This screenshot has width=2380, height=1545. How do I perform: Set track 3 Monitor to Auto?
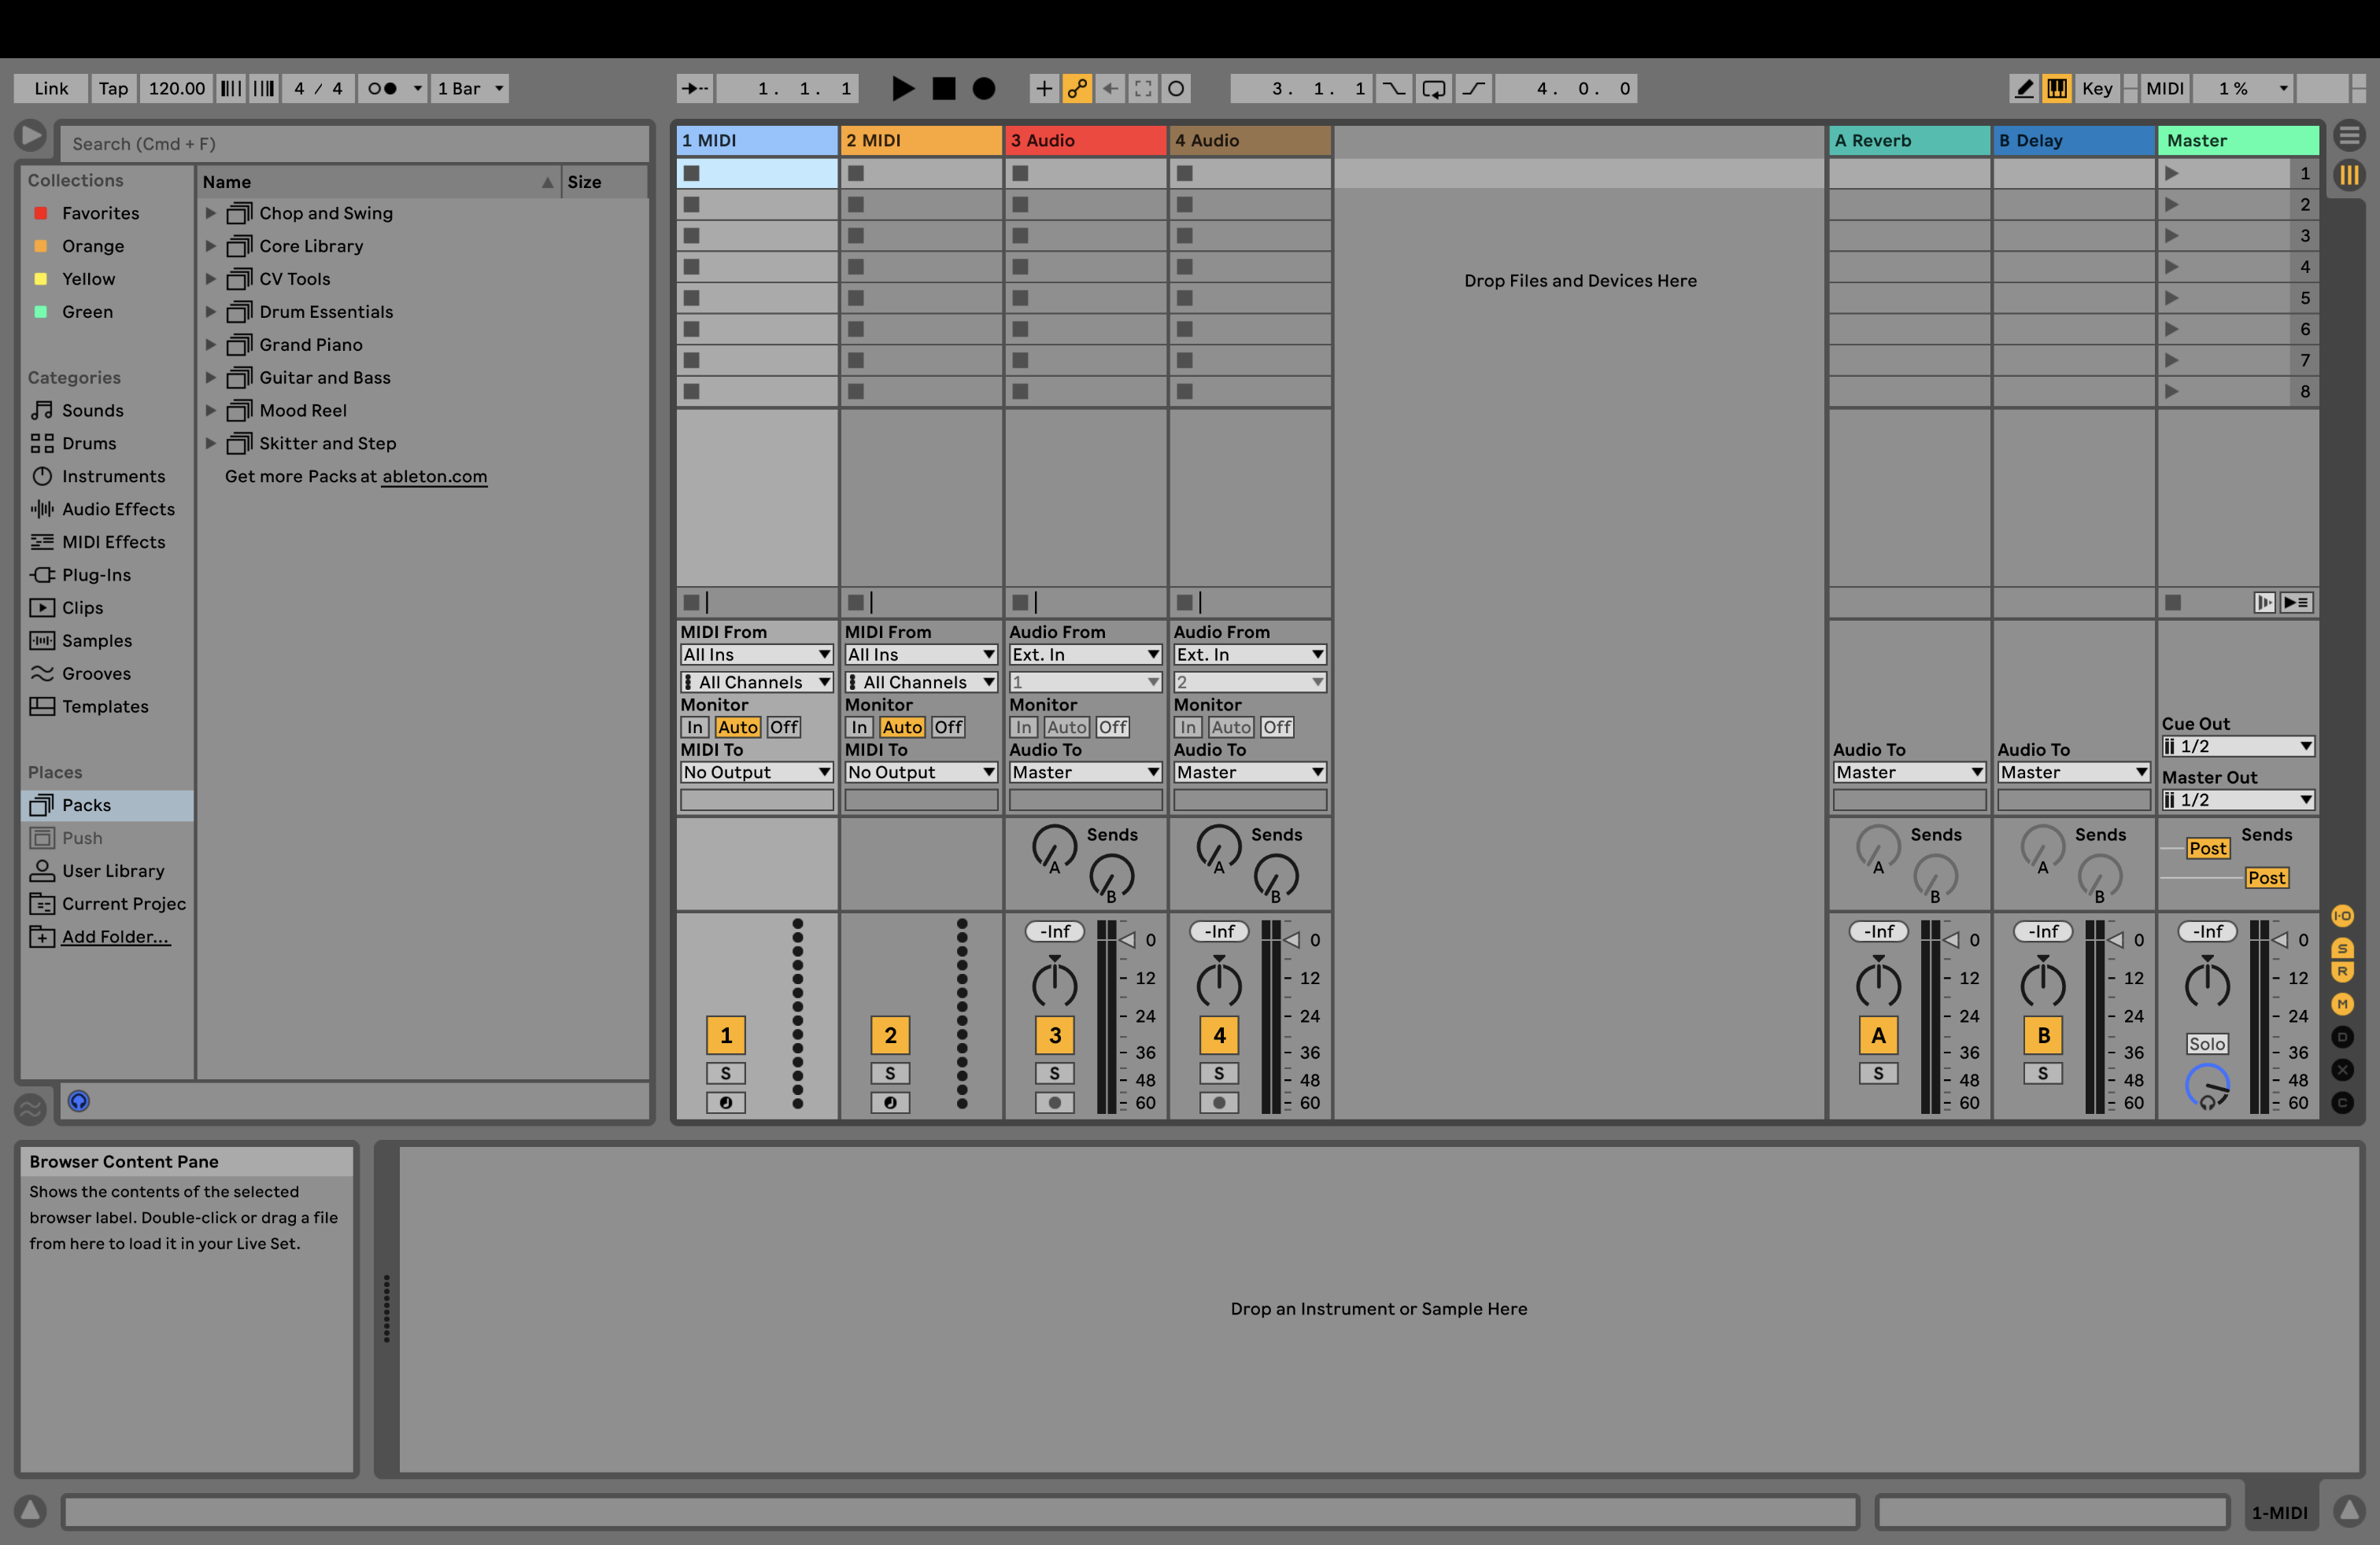tap(1066, 728)
